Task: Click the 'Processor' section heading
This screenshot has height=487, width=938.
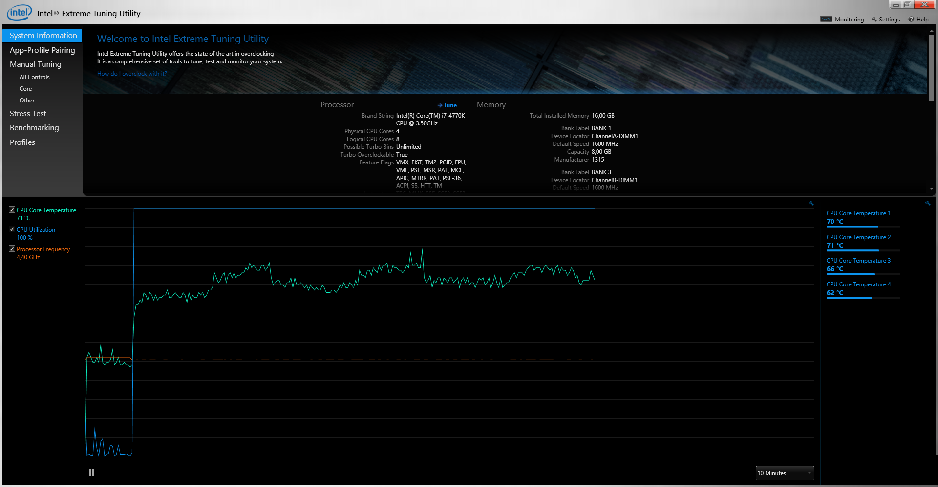Action: 337,105
